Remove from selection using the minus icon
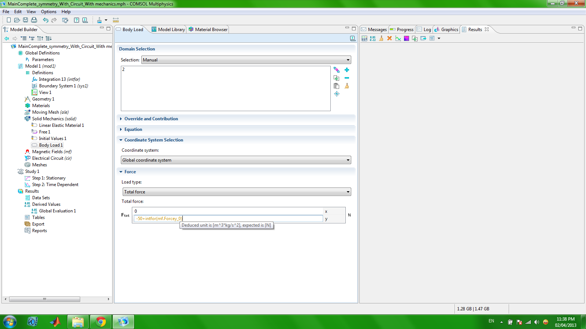The height and width of the screenshot is (329, 586). [347, 78]
